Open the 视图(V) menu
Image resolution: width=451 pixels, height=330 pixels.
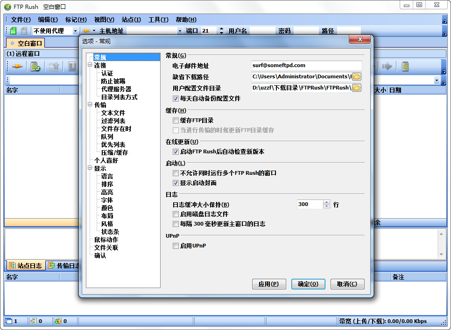click(x=104, y=20)
